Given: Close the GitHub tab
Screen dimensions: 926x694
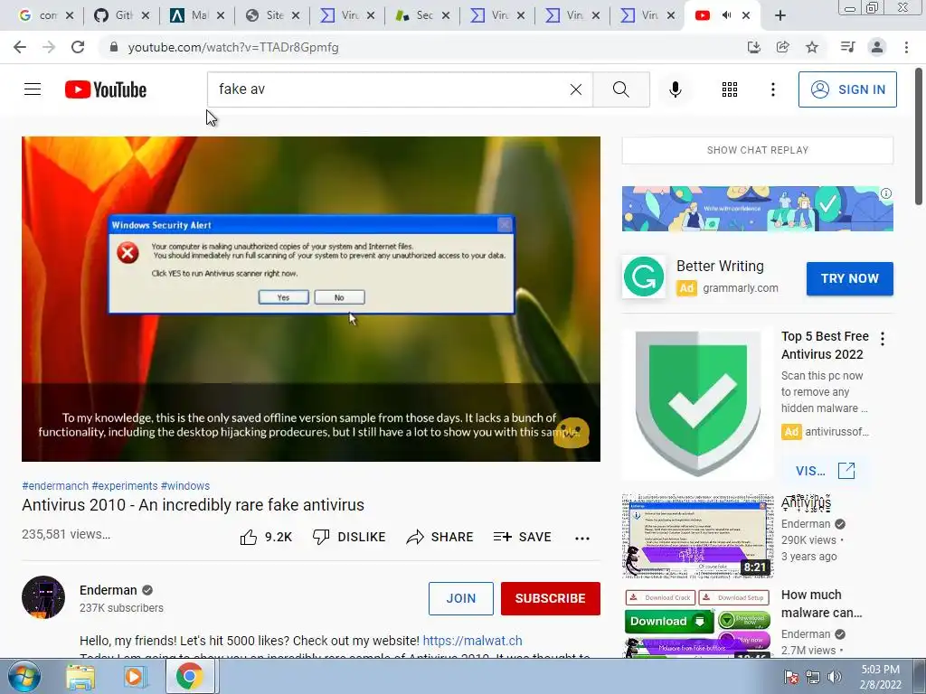Looking at the screenshot, I should pos(146,16).
